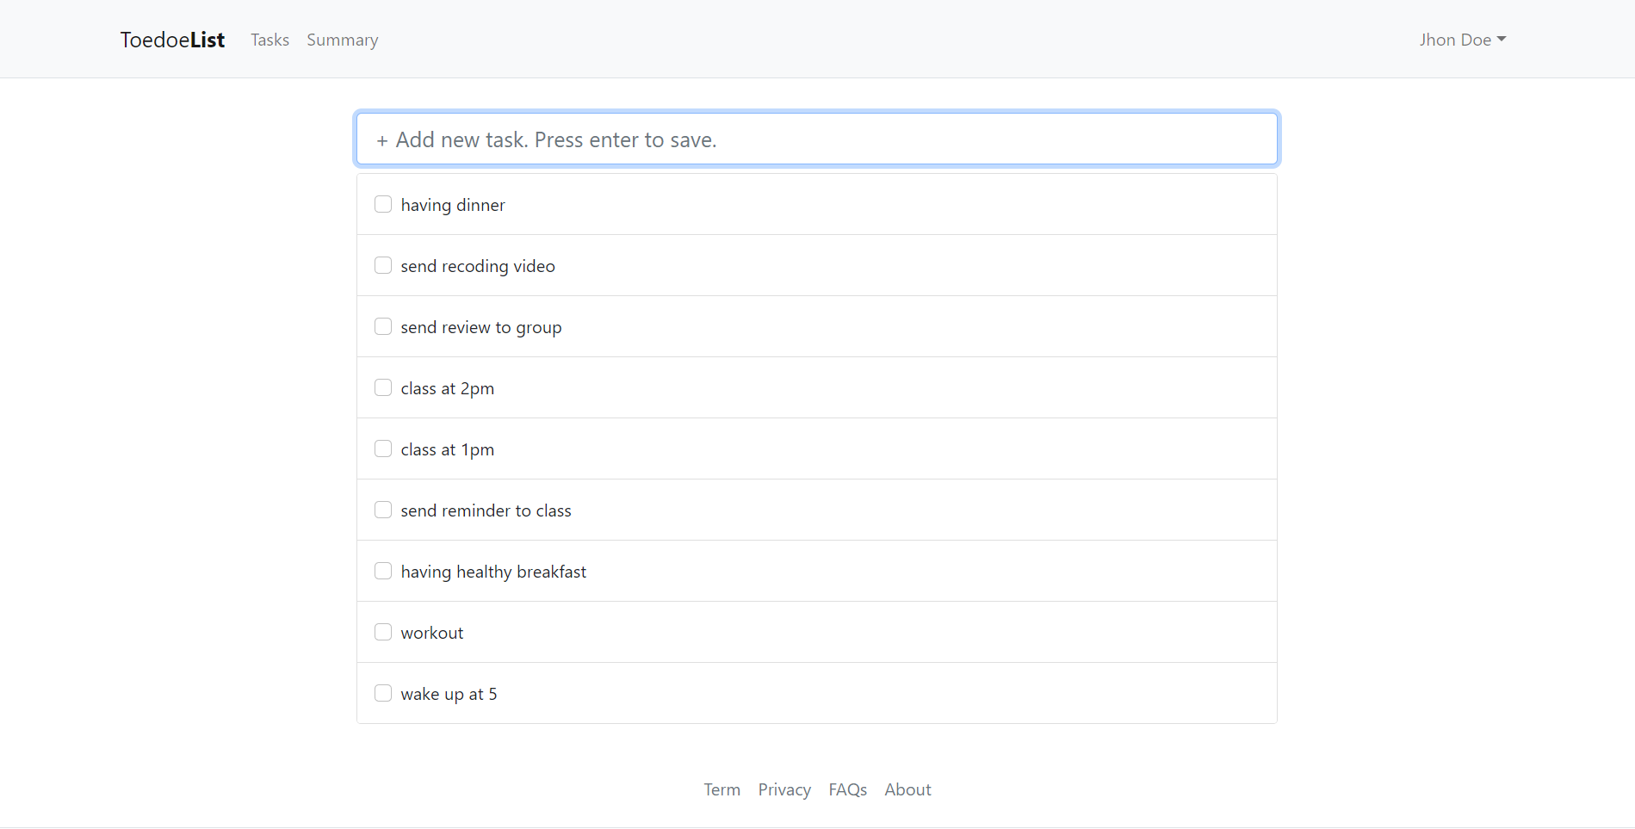View the FAQs footer link

847,789
